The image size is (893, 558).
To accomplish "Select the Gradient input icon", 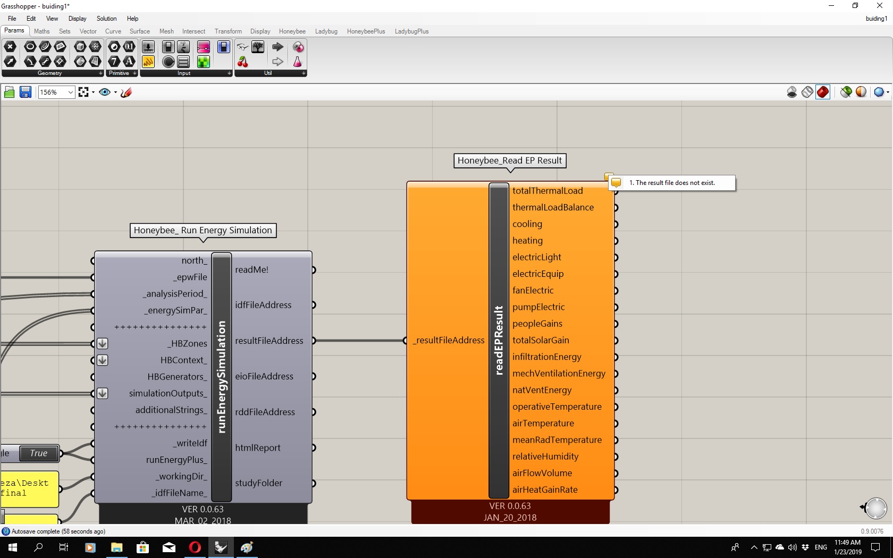I will pos(204,47).
